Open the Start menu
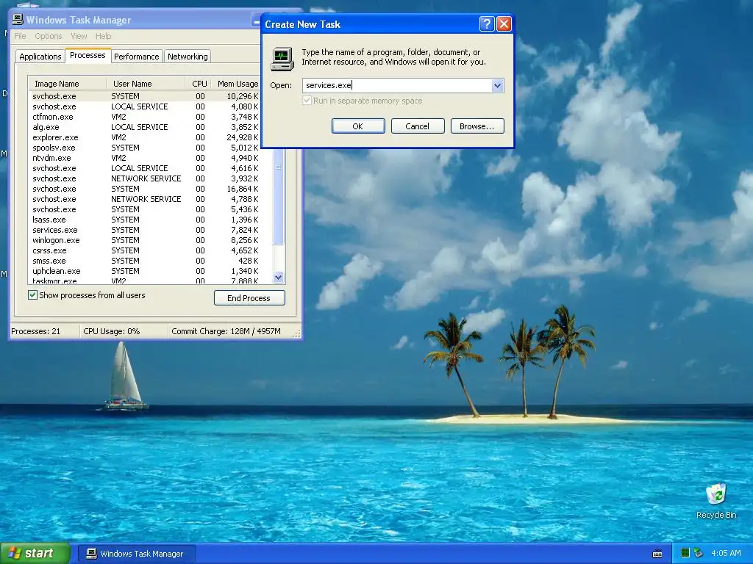The width and height of the screenshot is (753, 564). click(x=35, y=553)
